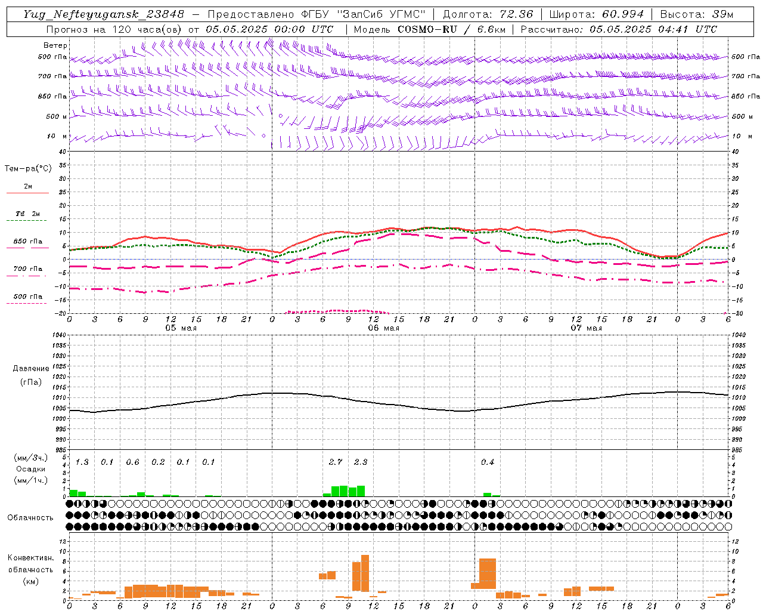Click the red 2м legend line sample
The height and width of the screenshot is (611, 763).
pos(27,193)
